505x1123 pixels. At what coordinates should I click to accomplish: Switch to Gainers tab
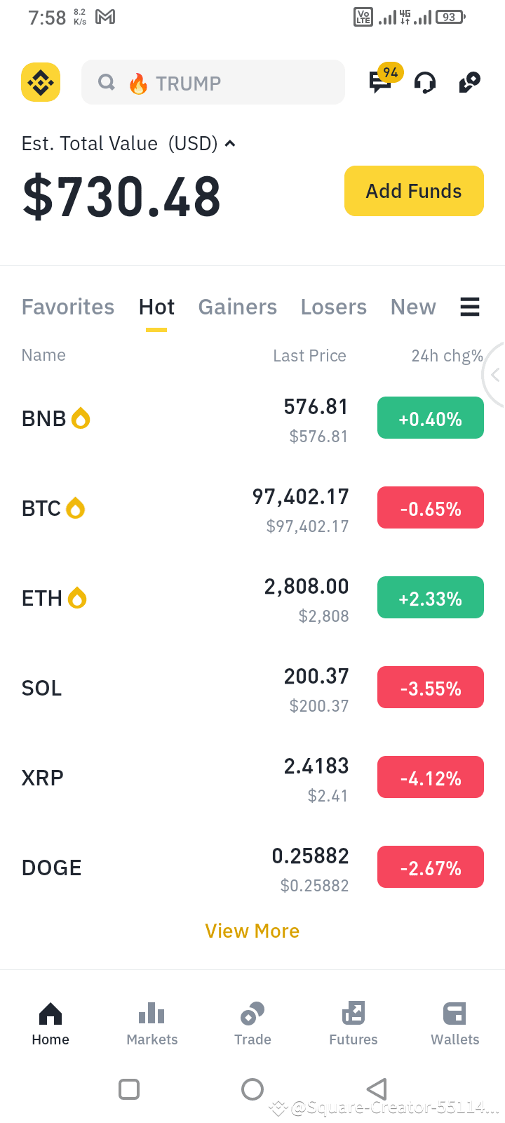coord(238,307)
